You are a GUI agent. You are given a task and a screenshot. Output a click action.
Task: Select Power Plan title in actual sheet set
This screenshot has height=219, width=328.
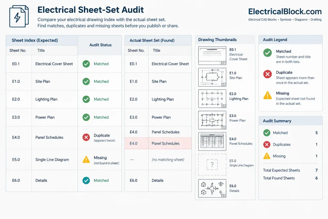pyautogui.click(x=161, y=117)
